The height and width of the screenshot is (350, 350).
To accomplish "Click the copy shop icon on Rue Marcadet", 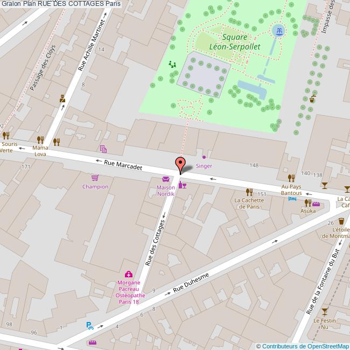I will (103, 149).
